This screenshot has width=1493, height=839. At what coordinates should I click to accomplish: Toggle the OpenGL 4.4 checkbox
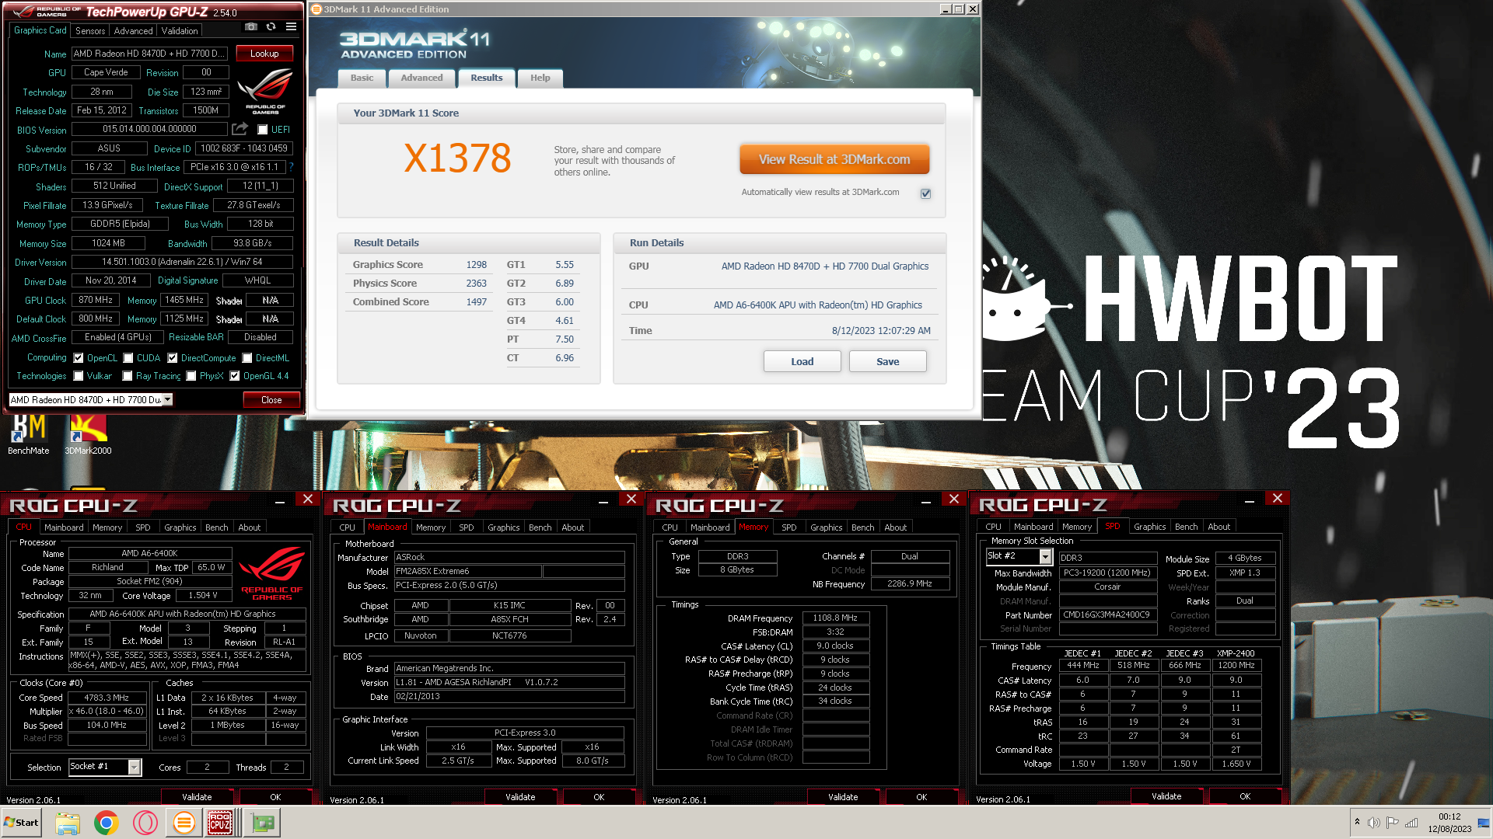[x=235, y=376]
